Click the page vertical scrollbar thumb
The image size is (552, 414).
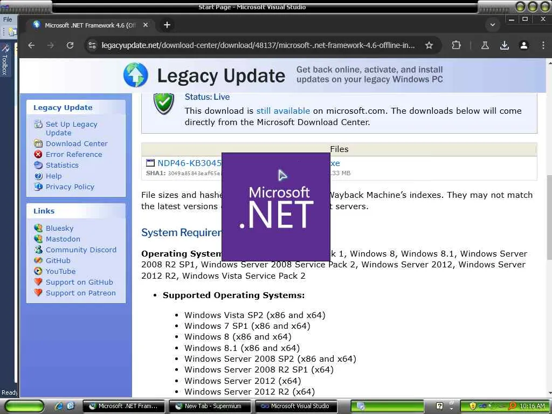tap(549, 218)
